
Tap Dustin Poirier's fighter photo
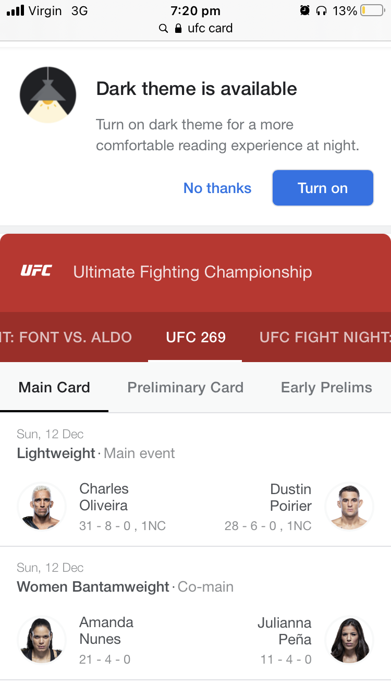[x=349, y=506]
